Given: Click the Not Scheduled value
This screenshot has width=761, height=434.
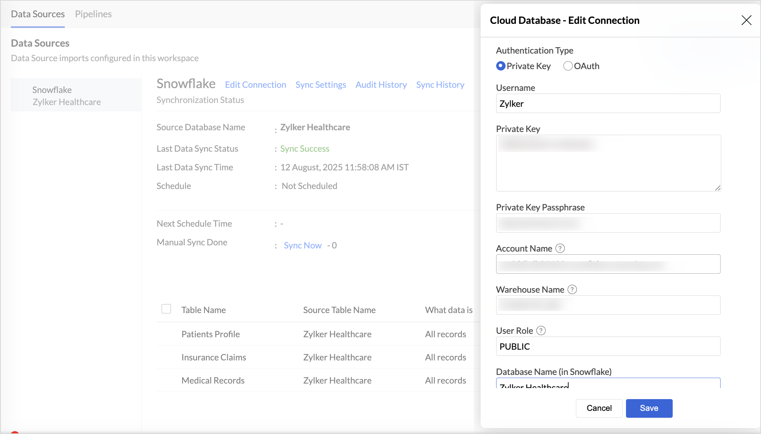Looking at the screenshot, I should point(309,186).
